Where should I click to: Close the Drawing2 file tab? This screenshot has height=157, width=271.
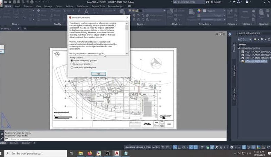(x=18, y=28)
